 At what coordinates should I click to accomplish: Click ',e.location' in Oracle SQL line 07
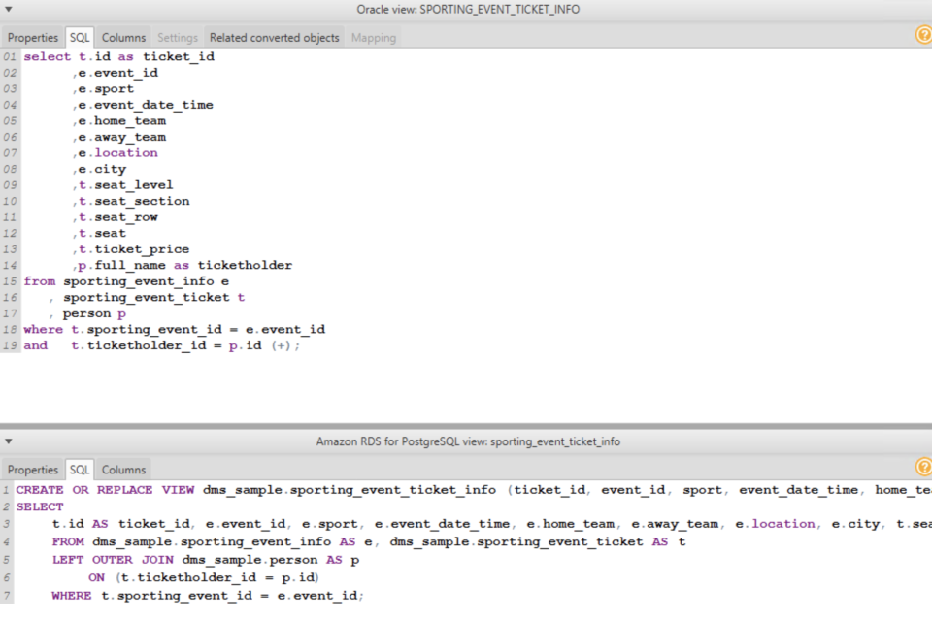click(116, 152)
